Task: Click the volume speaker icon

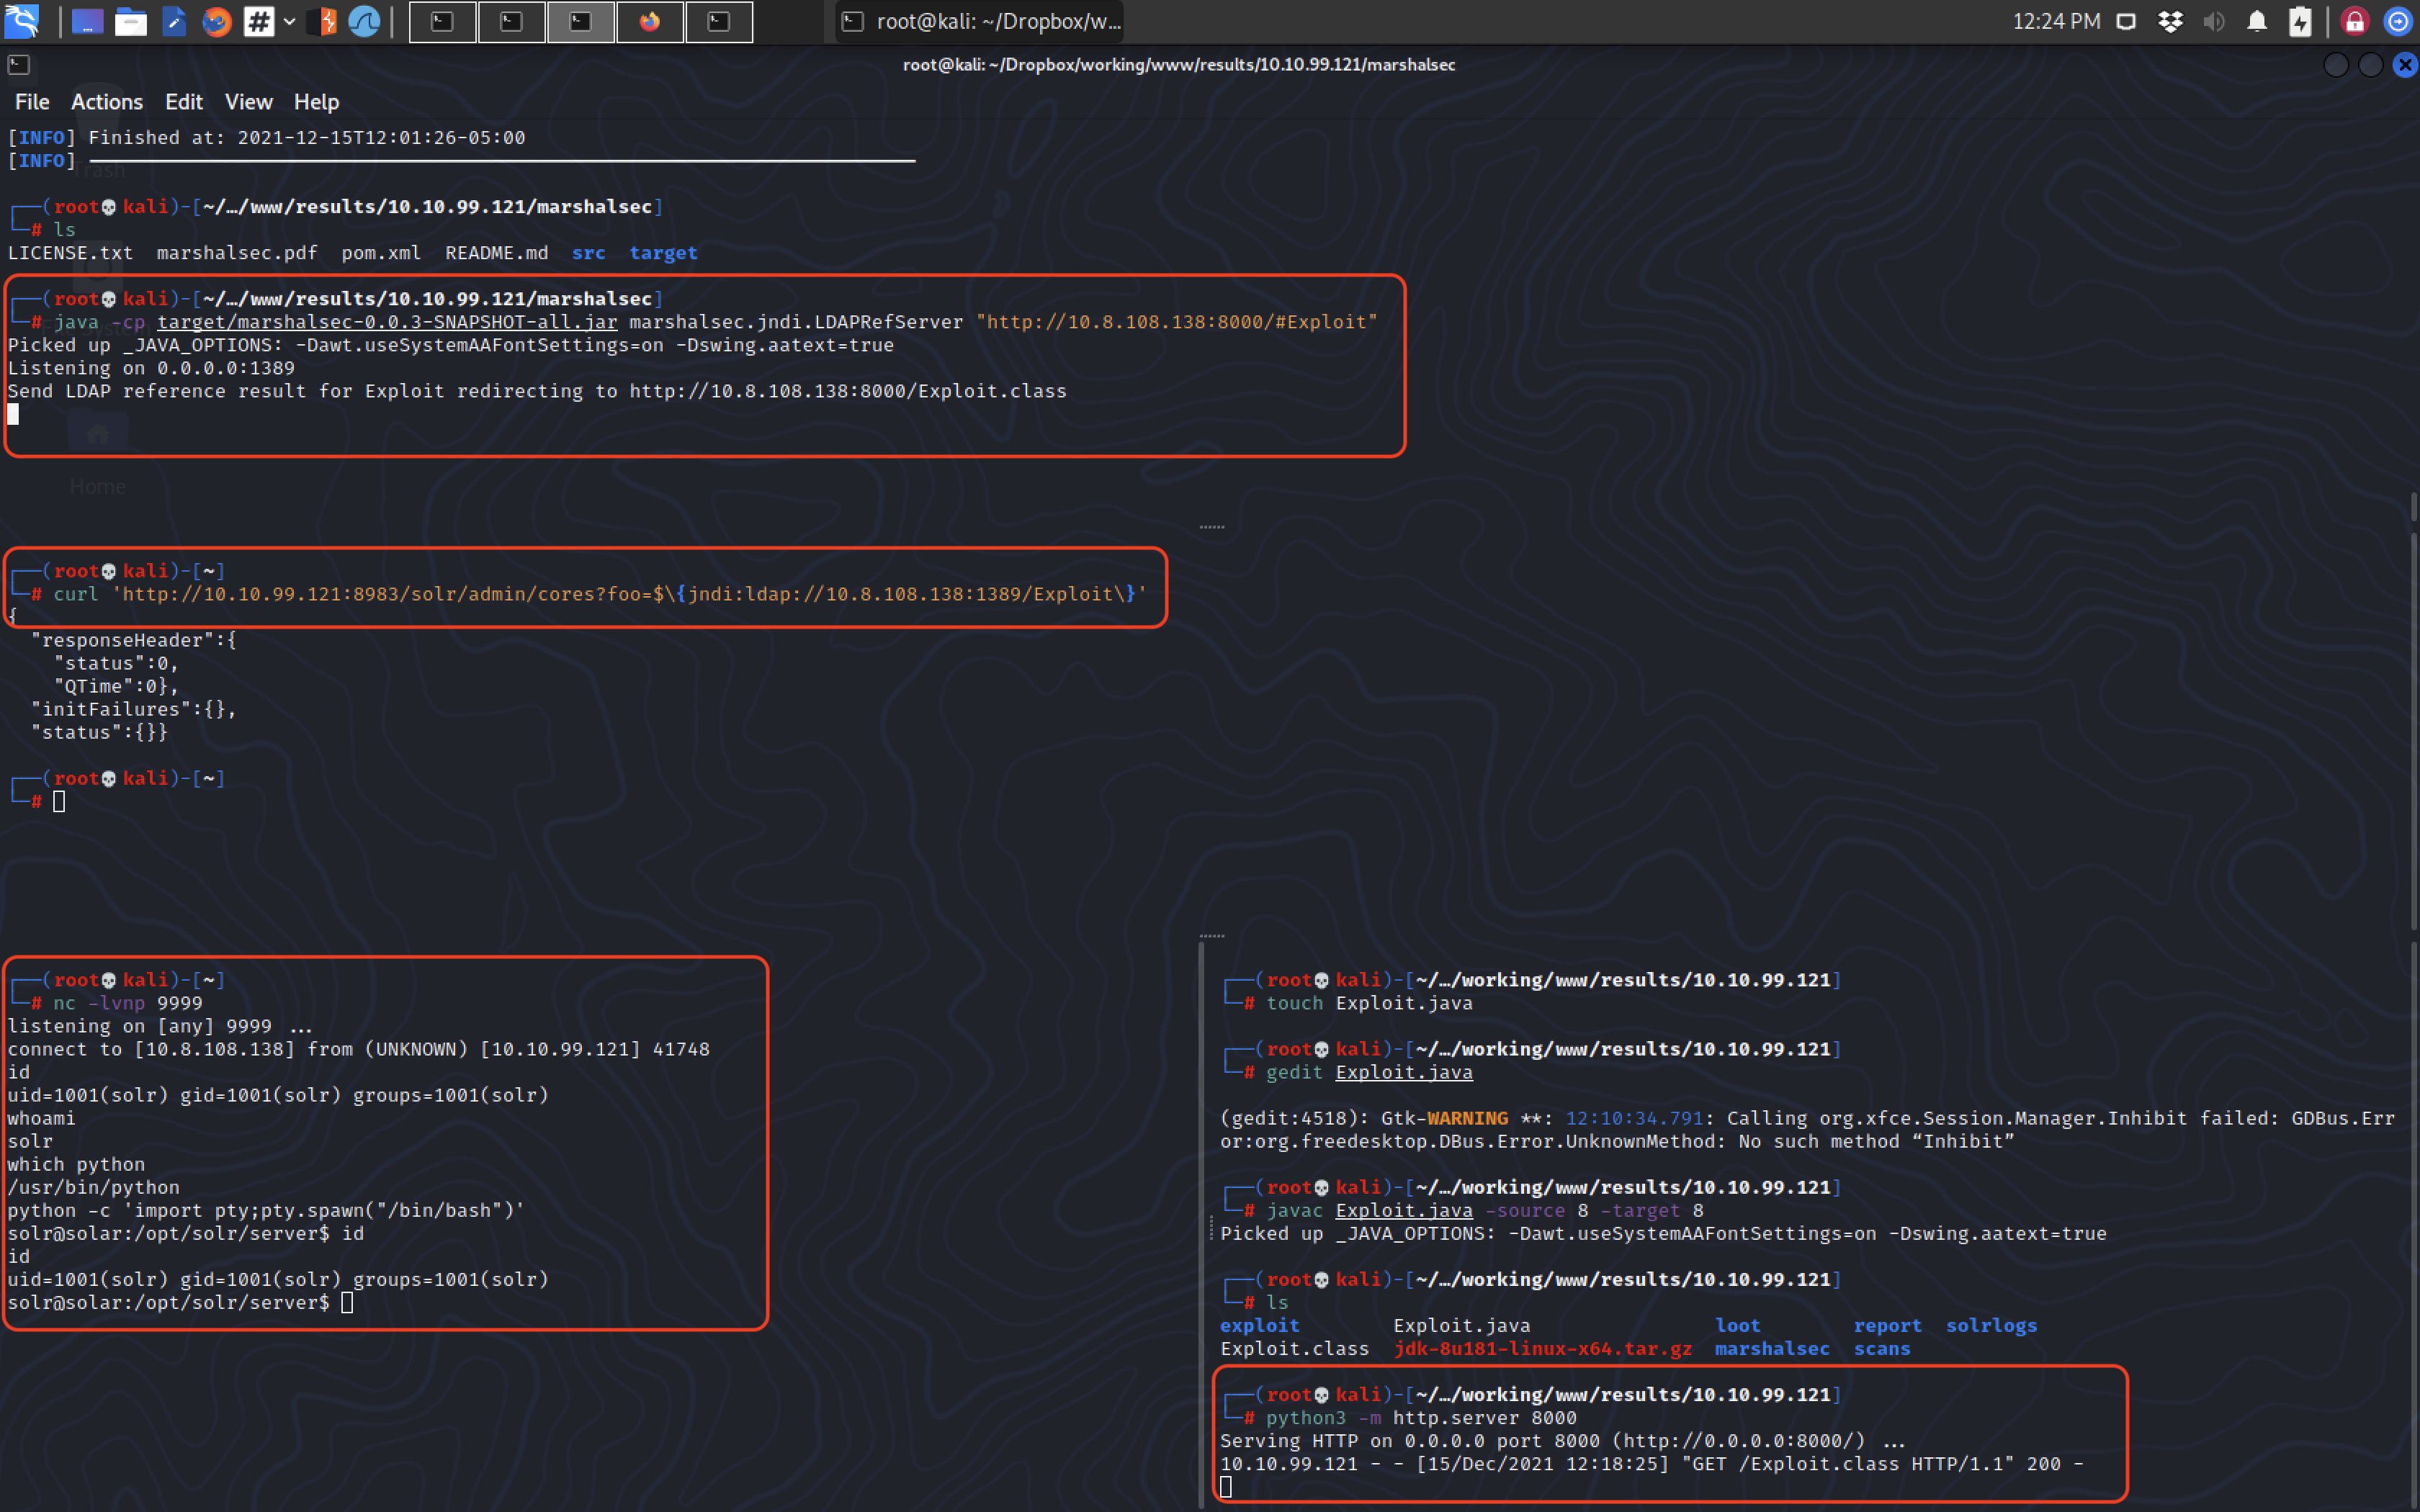Action: [x=2213, y=21]
